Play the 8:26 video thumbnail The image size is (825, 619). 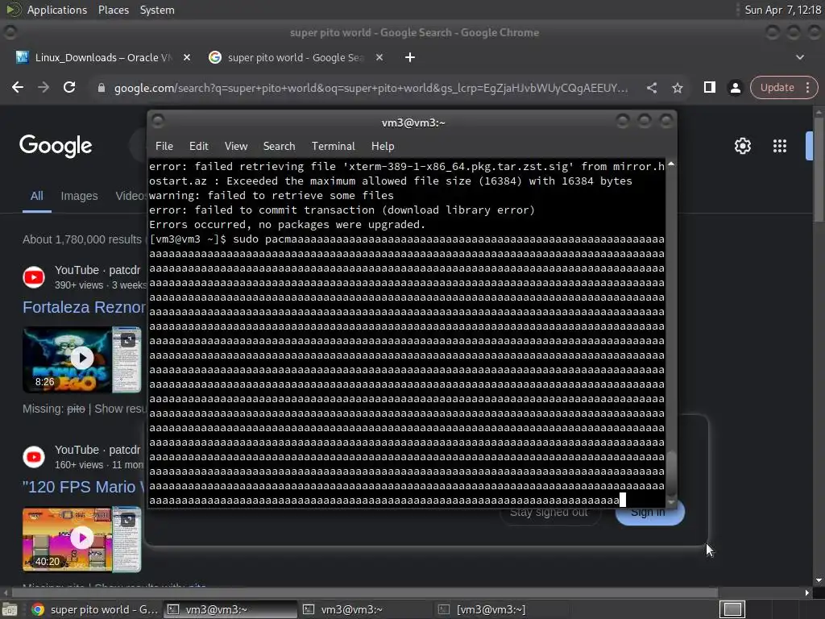coord(81,359)
